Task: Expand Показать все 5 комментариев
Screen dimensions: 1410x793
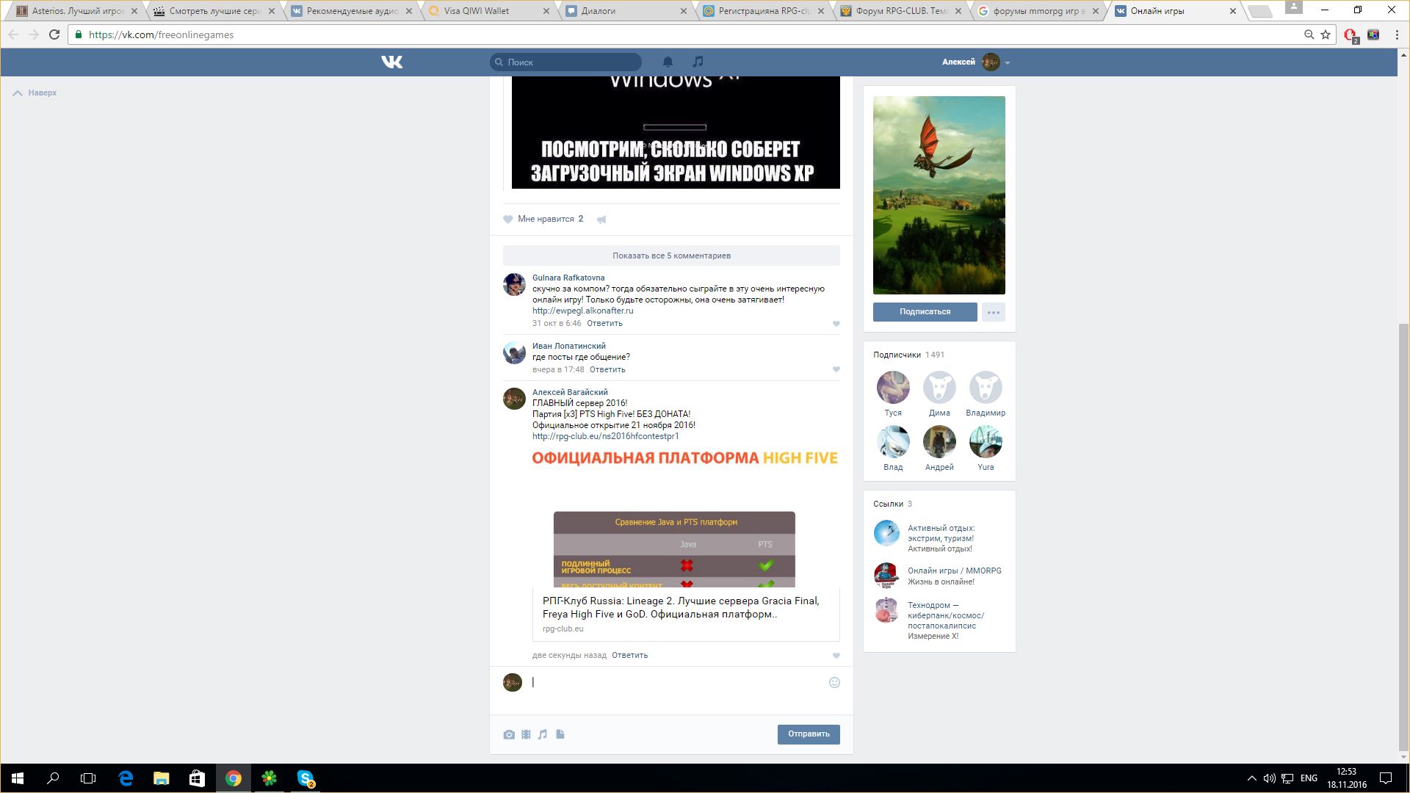Action: pos(671,256)
